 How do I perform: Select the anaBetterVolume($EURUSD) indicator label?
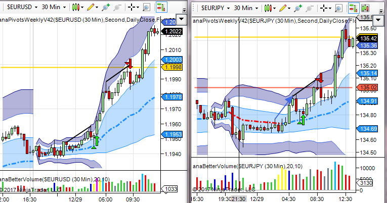55,179
